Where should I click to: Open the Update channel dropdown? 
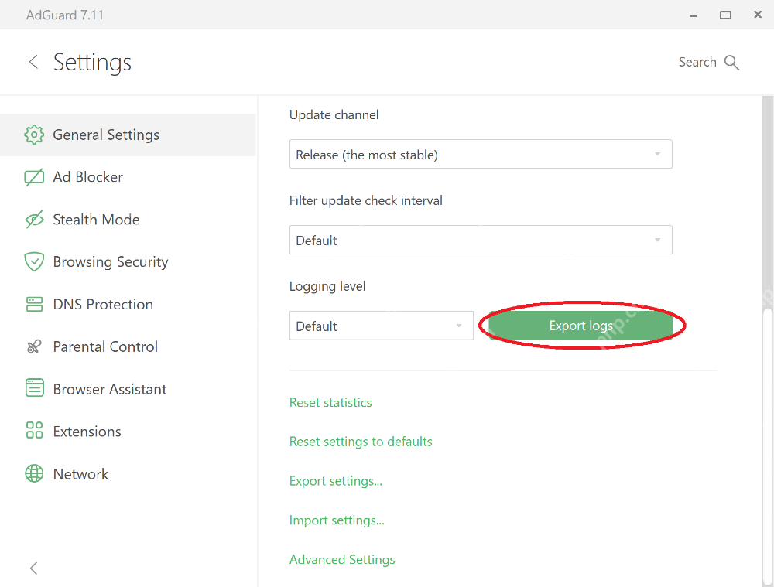coord(481,155)
